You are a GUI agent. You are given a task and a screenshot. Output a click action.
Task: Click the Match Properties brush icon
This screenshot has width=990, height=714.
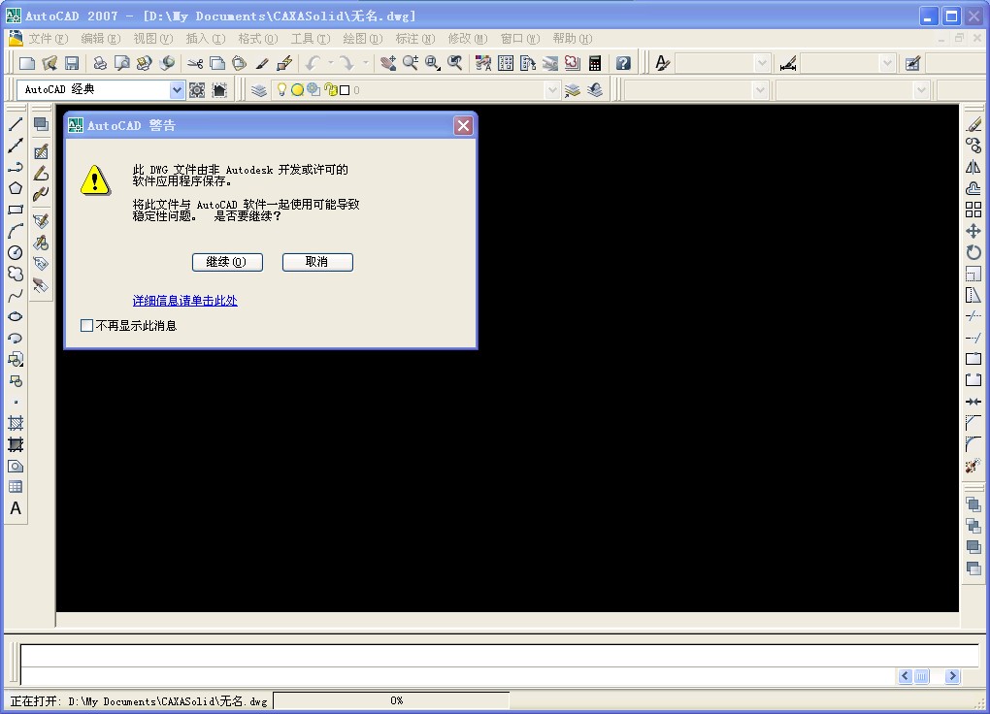(261, 63)
